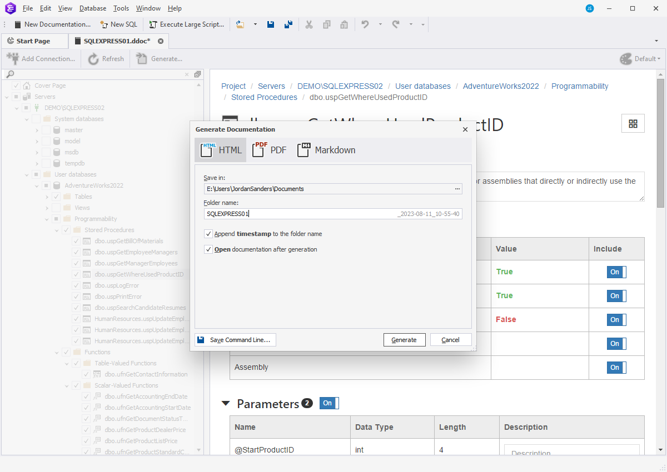Uncheck Append timestamp to folder name
Screen dimensions: 667x472
[208, 234]
